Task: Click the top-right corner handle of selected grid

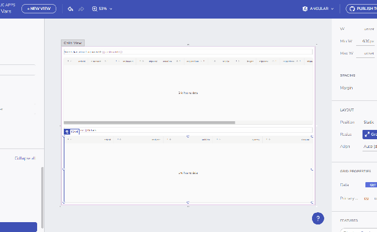Action: pyautogui.click(x=312, y=136)
